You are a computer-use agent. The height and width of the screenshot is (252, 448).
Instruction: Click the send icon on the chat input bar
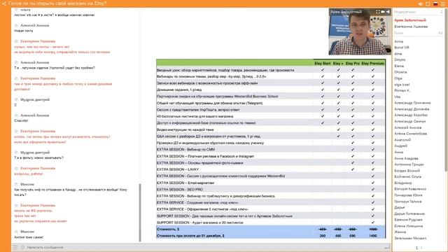coord(387,247)
